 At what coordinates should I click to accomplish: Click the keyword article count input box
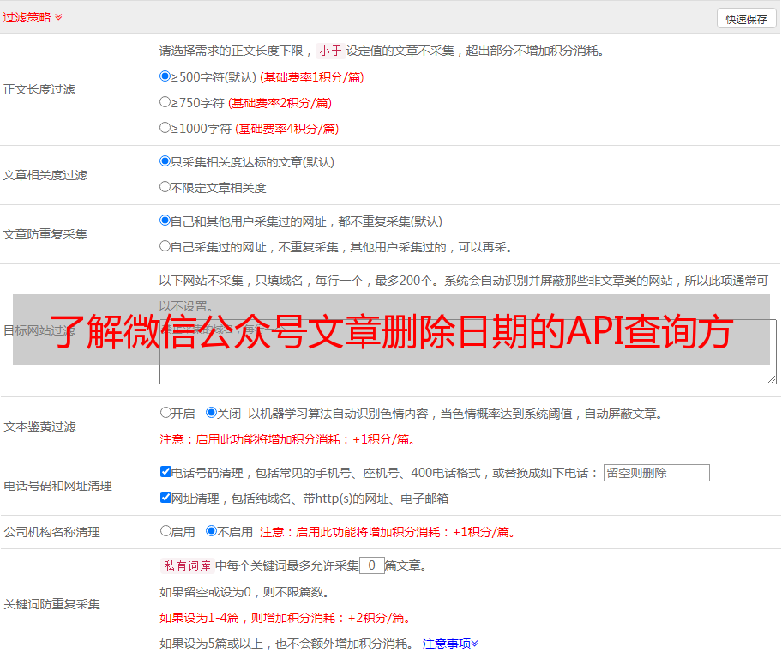click(x=371, y=565)
